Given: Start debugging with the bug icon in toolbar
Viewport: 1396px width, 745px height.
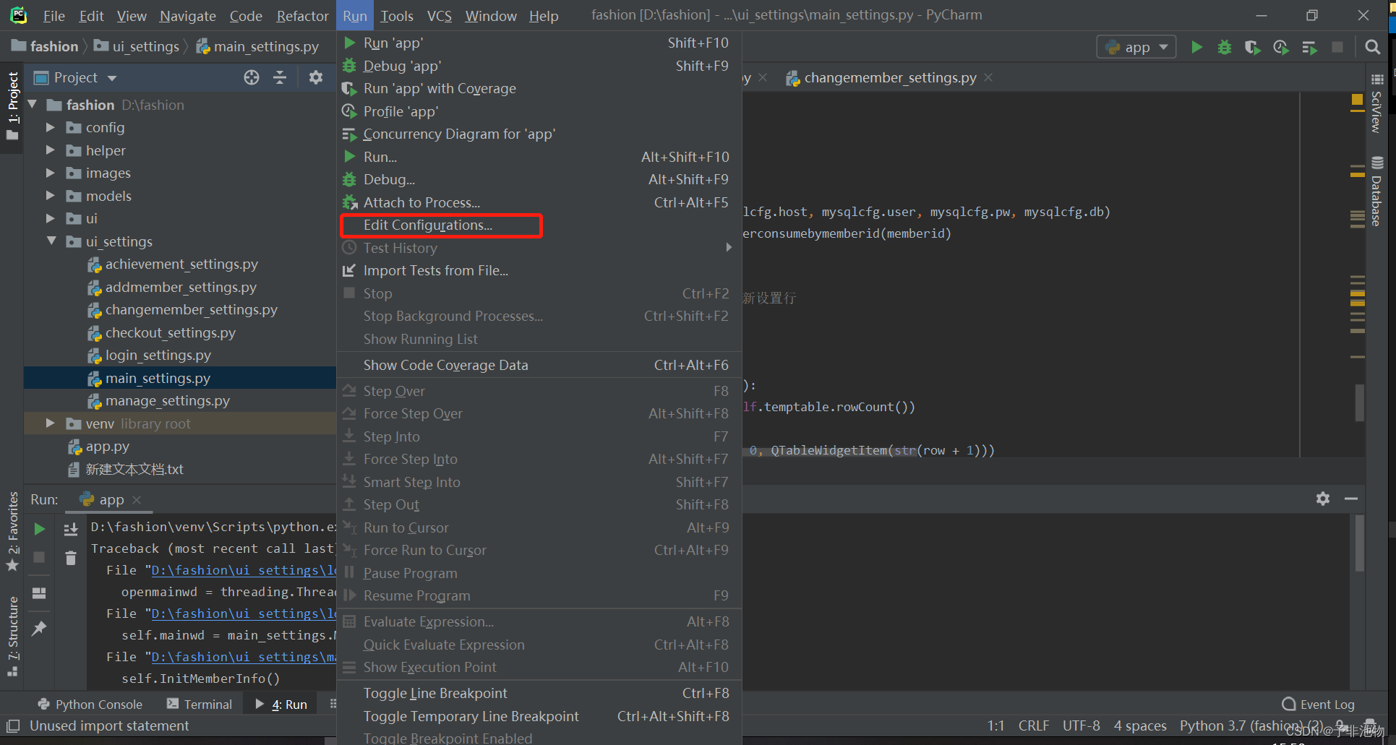Looking at the screenshot, I should click(x=1224, y=46).
